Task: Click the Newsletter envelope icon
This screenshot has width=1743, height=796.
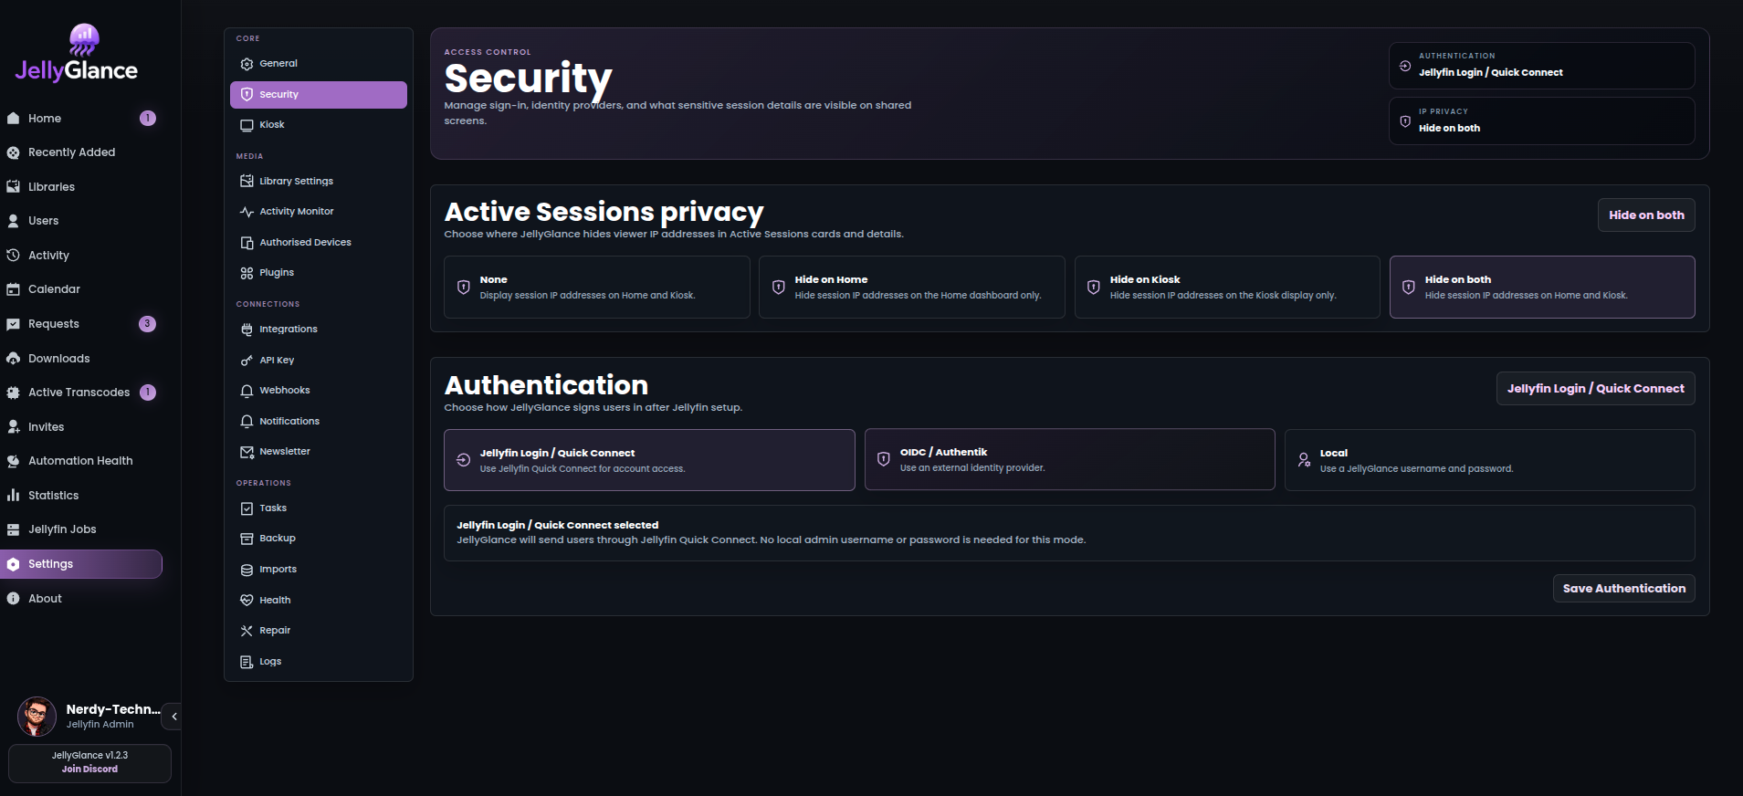Action: pyautogui.click(x=247, y=452)
